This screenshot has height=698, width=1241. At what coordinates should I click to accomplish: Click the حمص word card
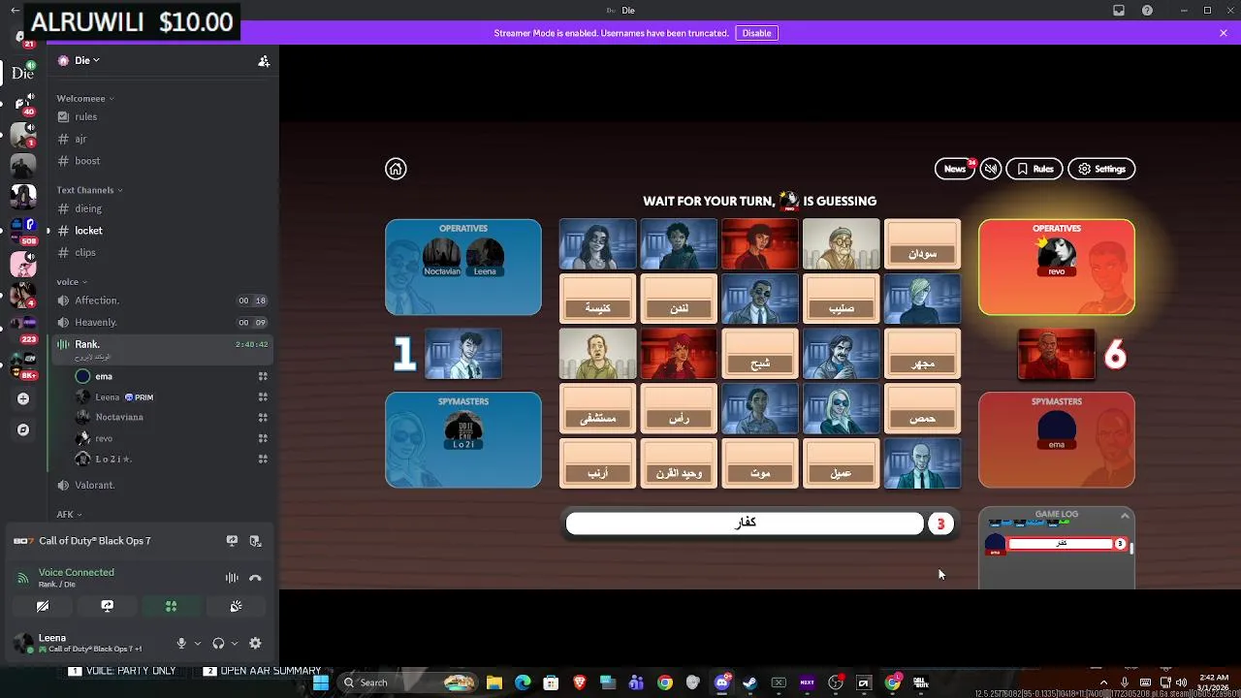click(922, 408)
